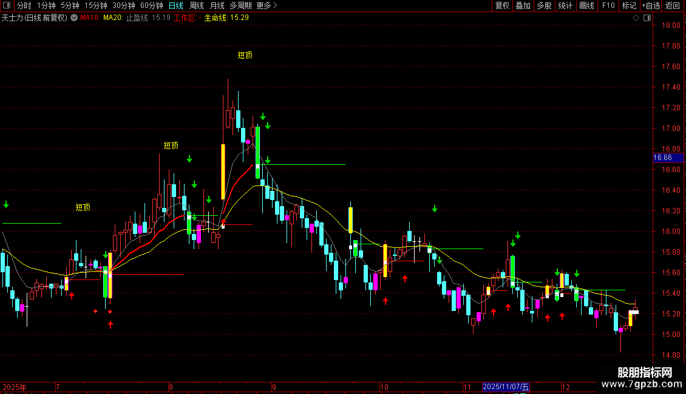The image size is (686, 394).
Task: Click the 天士力(日线.前复权) chart title
Action: 35,18
